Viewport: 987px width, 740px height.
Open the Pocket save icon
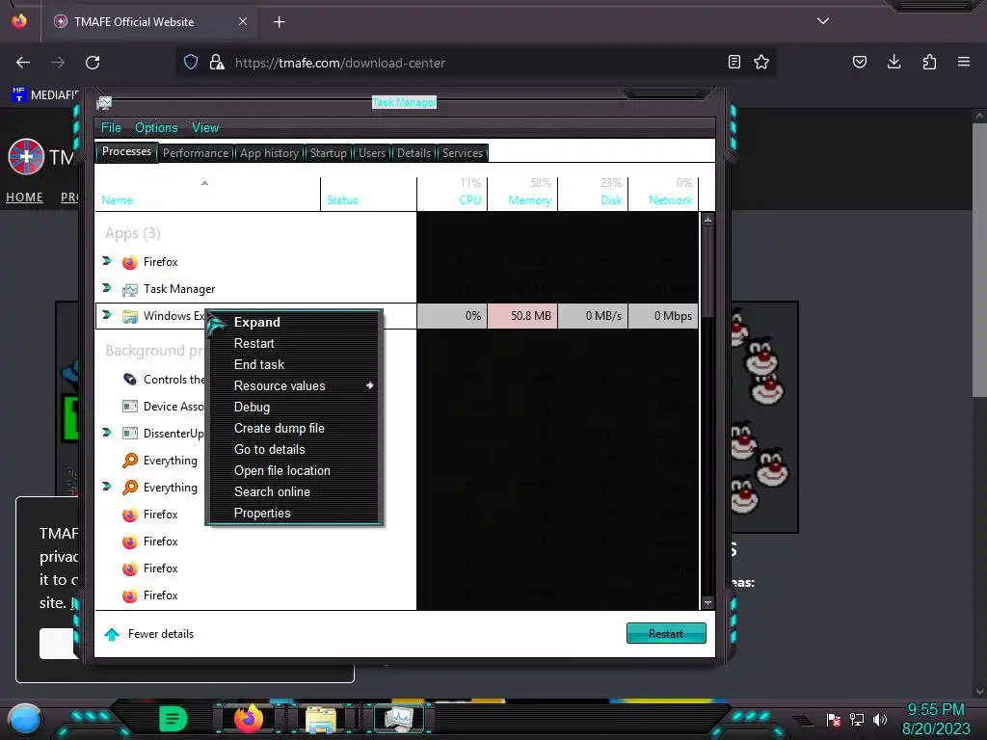(x=859, y=62)
